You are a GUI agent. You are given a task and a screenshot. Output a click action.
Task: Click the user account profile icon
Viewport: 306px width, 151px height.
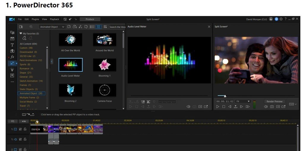coord(271,19)
